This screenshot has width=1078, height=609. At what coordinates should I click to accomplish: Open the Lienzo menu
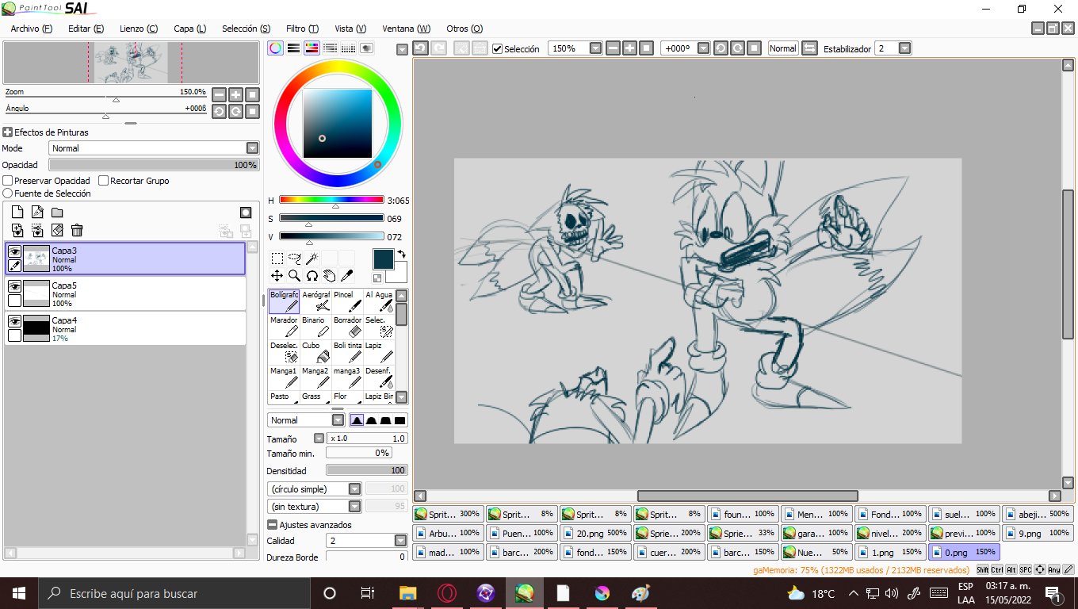pos(139,29)
